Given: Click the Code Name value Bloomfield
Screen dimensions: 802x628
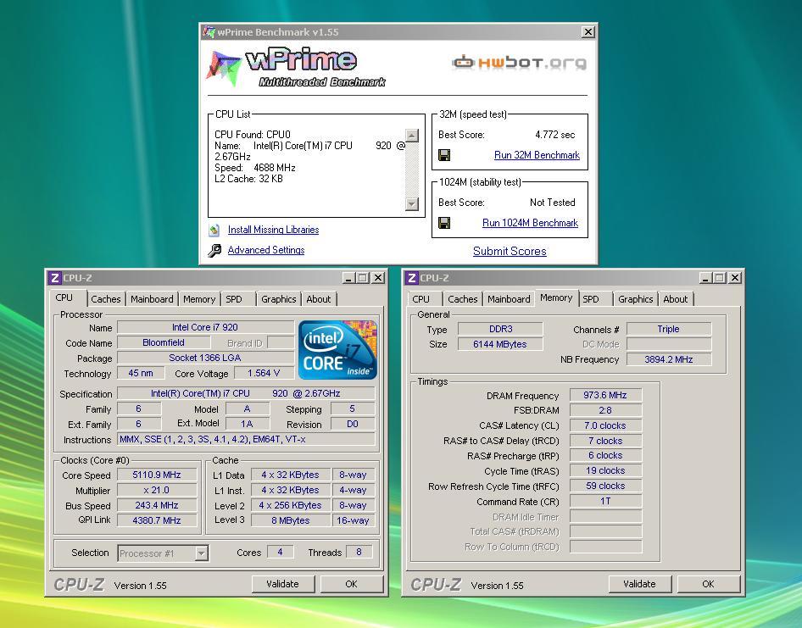Looking at the screenshot, I should coord(164,342).
